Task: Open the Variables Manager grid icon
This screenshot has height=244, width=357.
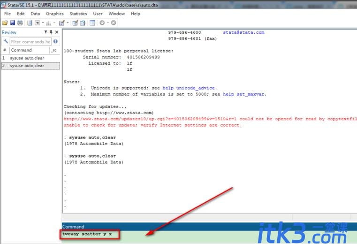Action: (x=92, y=23)
